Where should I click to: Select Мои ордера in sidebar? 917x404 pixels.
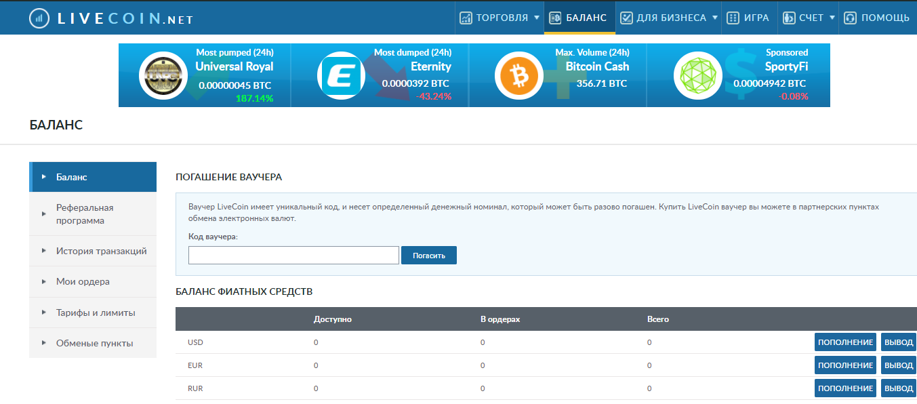83,281
